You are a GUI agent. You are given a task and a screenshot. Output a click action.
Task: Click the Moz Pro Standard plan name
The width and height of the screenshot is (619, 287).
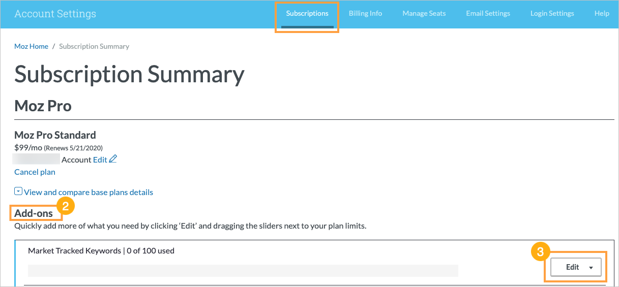click(x=55, y=135)
